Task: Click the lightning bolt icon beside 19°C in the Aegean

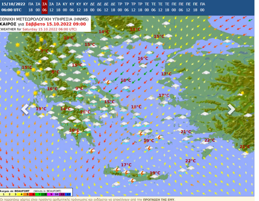Action: (x=159, y=138)
